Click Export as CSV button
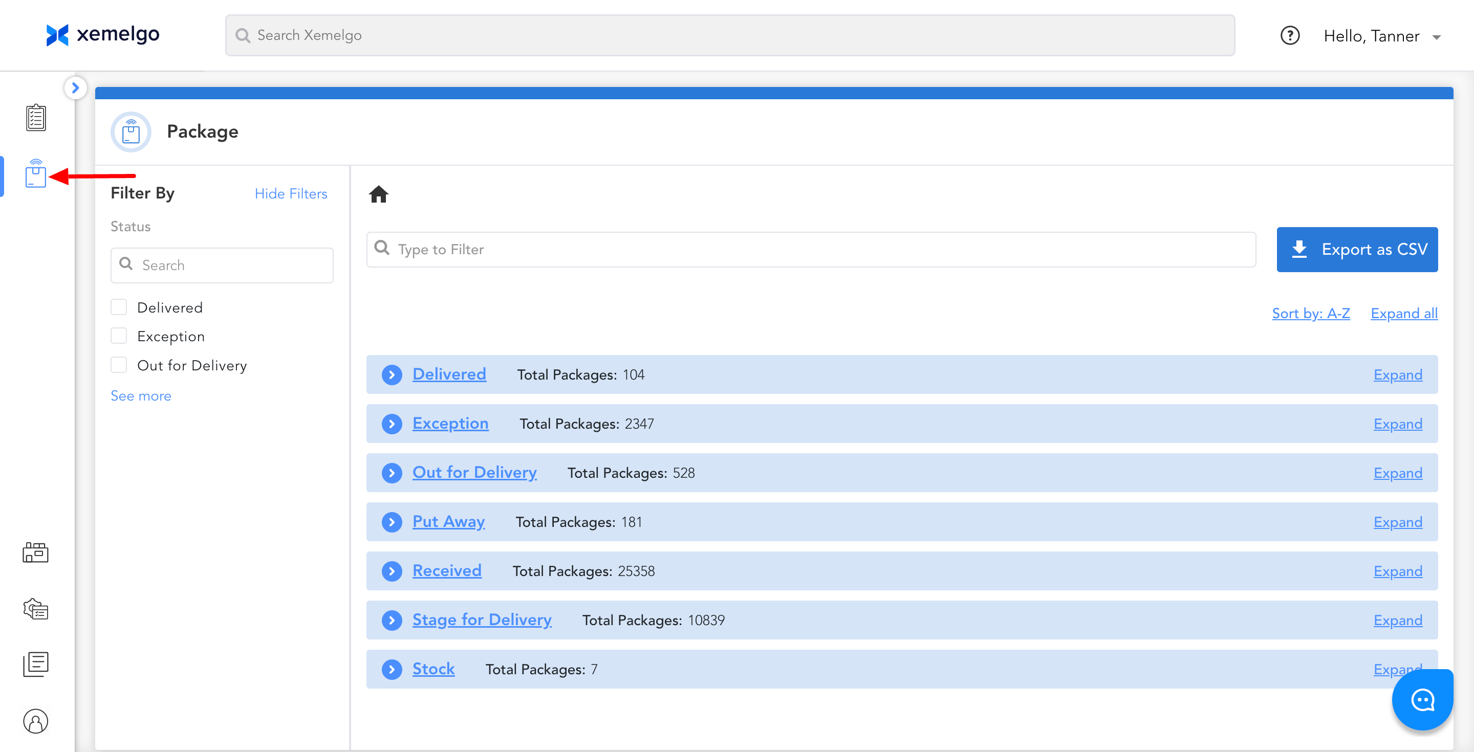Image resolution: width=1474 pixels, height=752 pixels. click(1356, 250)
